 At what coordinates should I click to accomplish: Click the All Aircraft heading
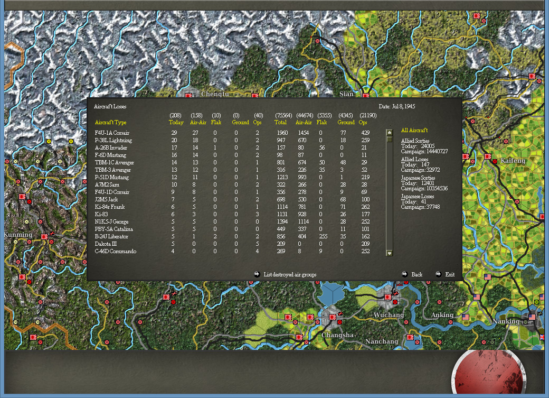[414, 130]
